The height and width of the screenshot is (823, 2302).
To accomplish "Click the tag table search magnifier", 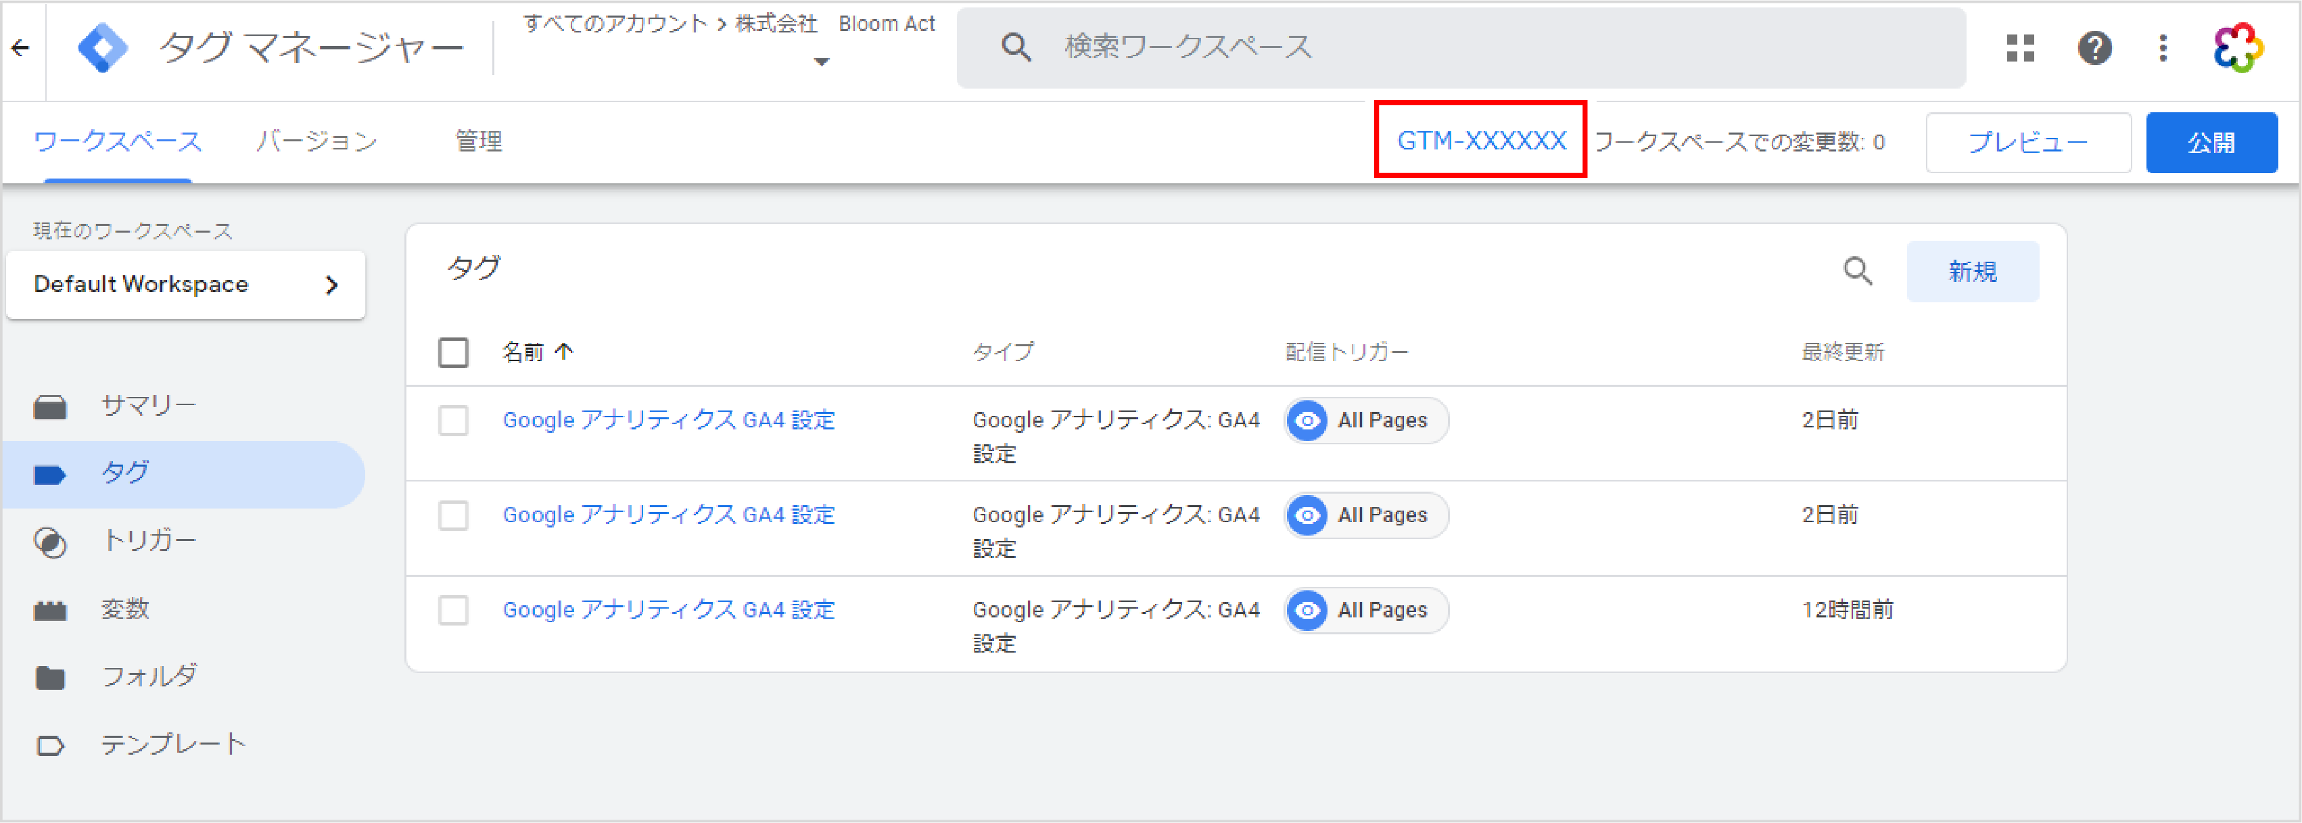I will coord(1858,271).
